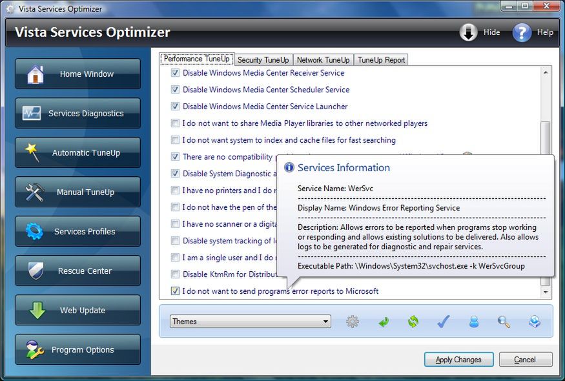Viewport: 565px width, 381px height.
Task: Click the blue user profile icon
Action: [x=474, y=321]
